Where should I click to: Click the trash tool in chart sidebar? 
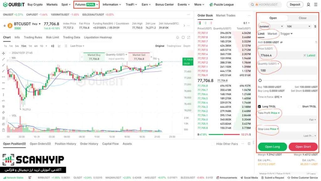(3, 130)
